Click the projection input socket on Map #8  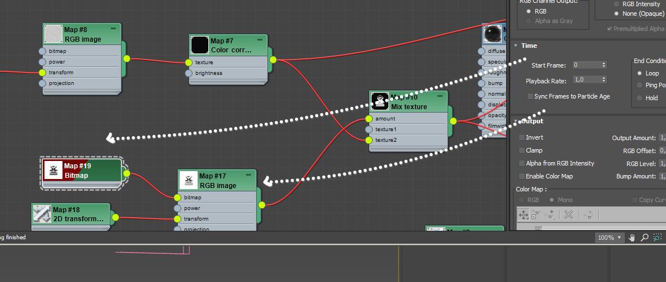click(42, 83)
